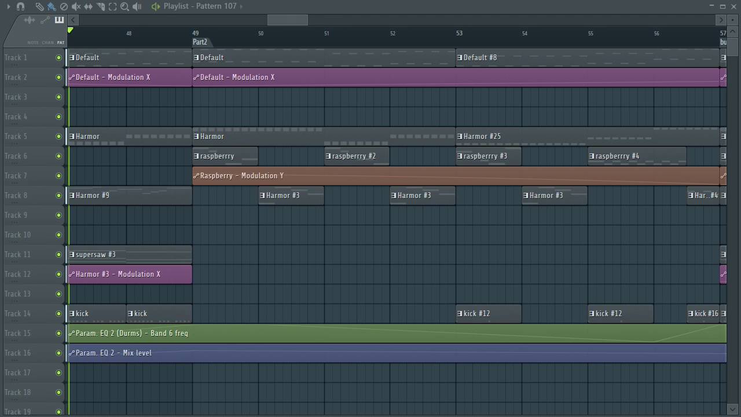
Task: Open the arrow after Pattern 107
Action: coord(241,6)
